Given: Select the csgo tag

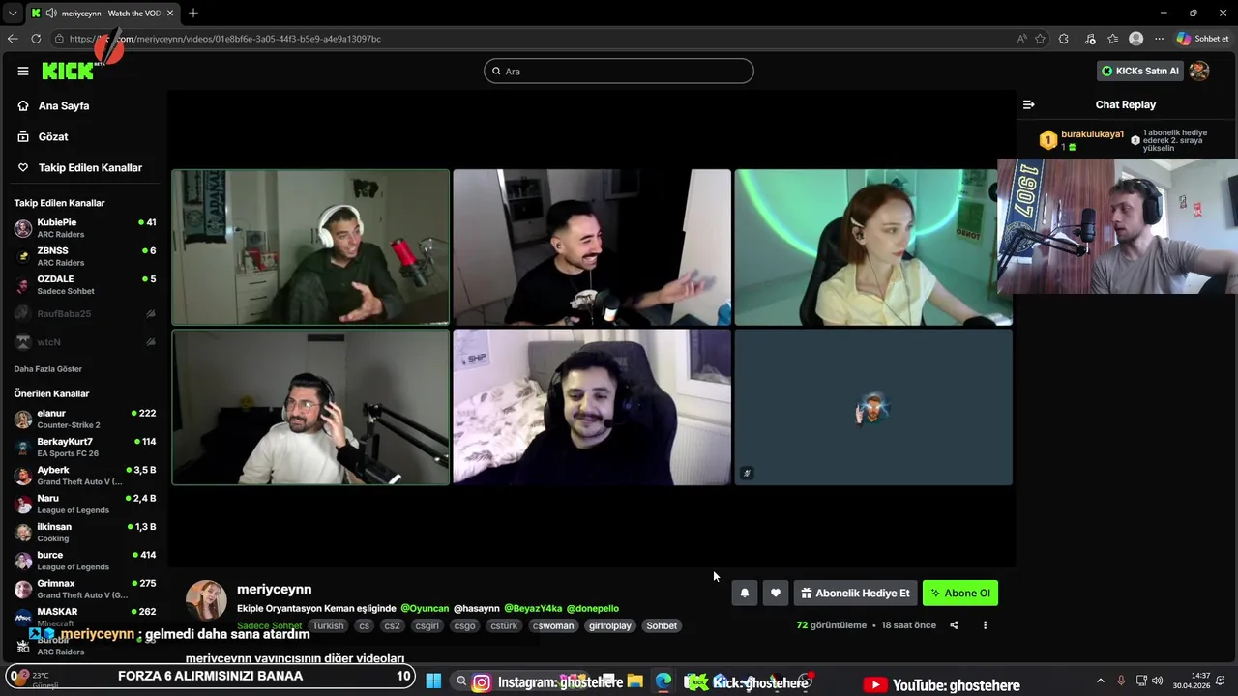Looking at the screenshot, I should pyautogui.click(x=464, y=625).
